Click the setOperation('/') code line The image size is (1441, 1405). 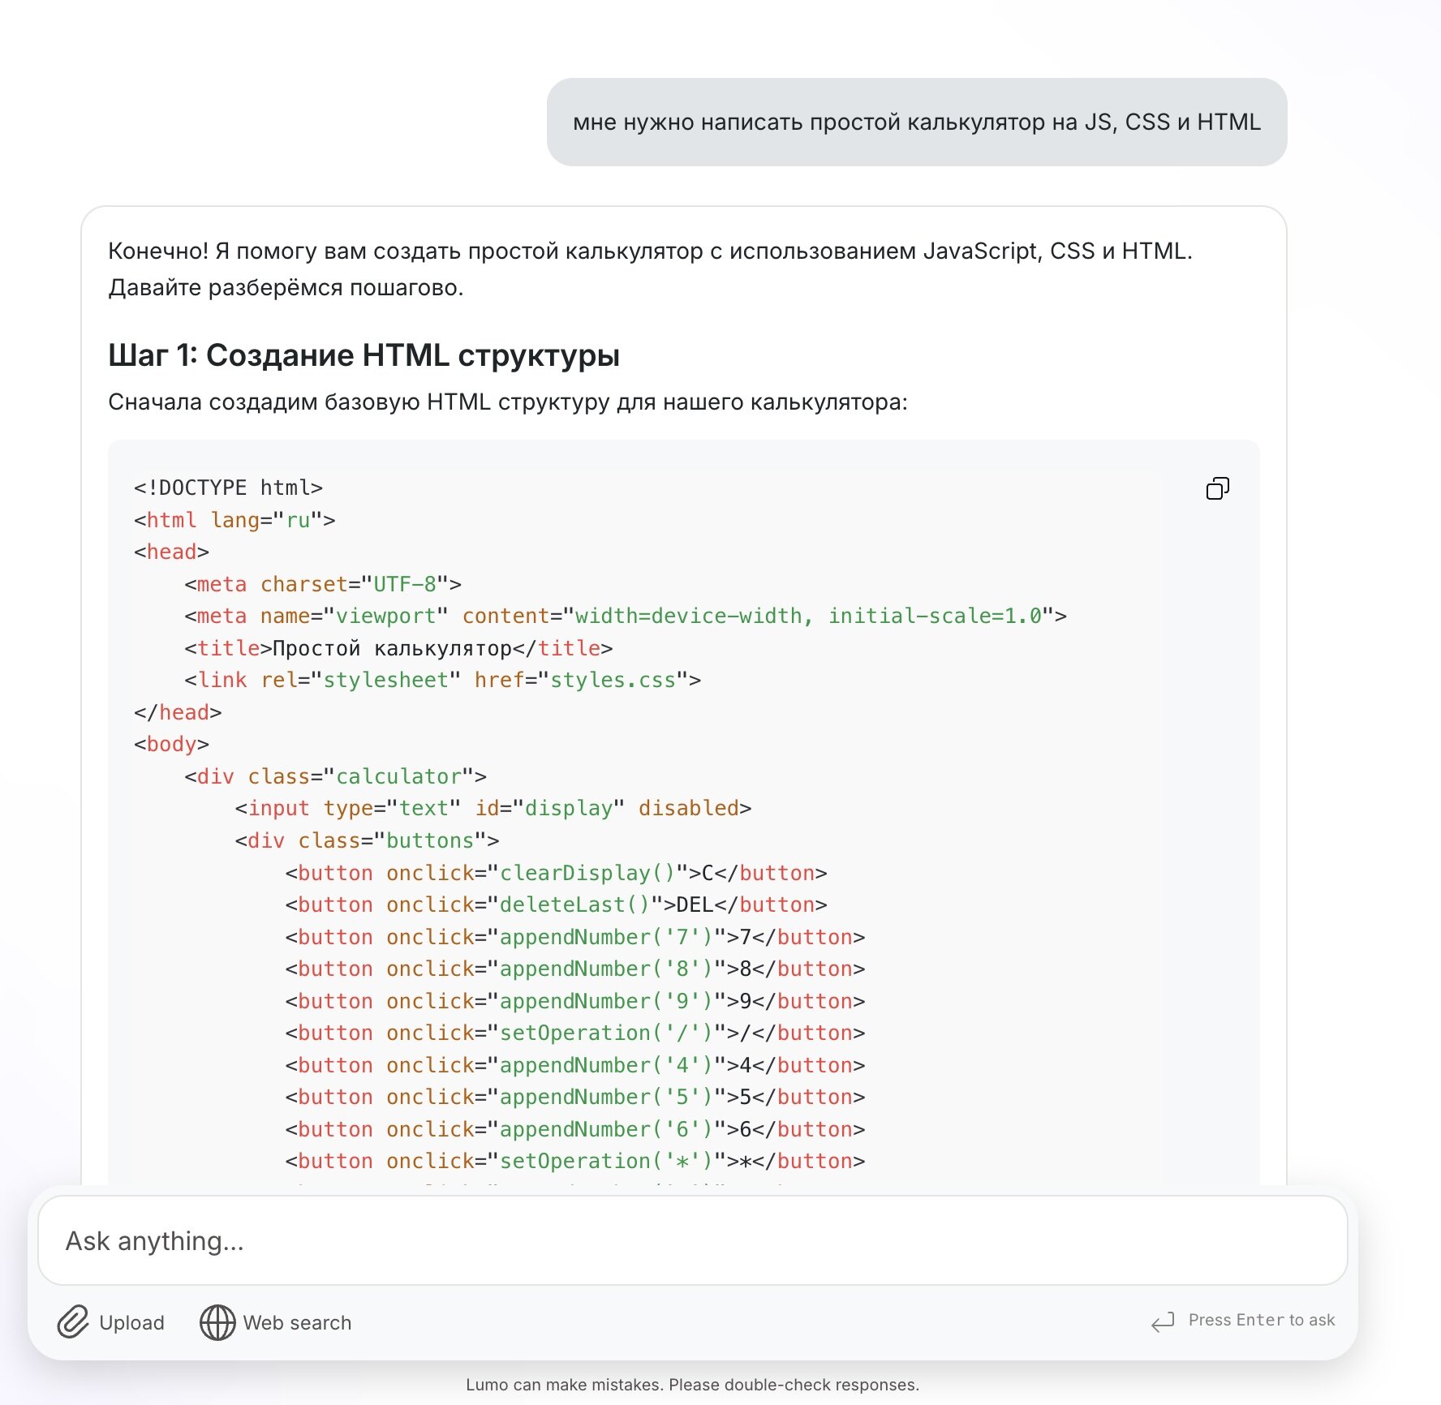pyautogui.click(x=574, y=1033)
